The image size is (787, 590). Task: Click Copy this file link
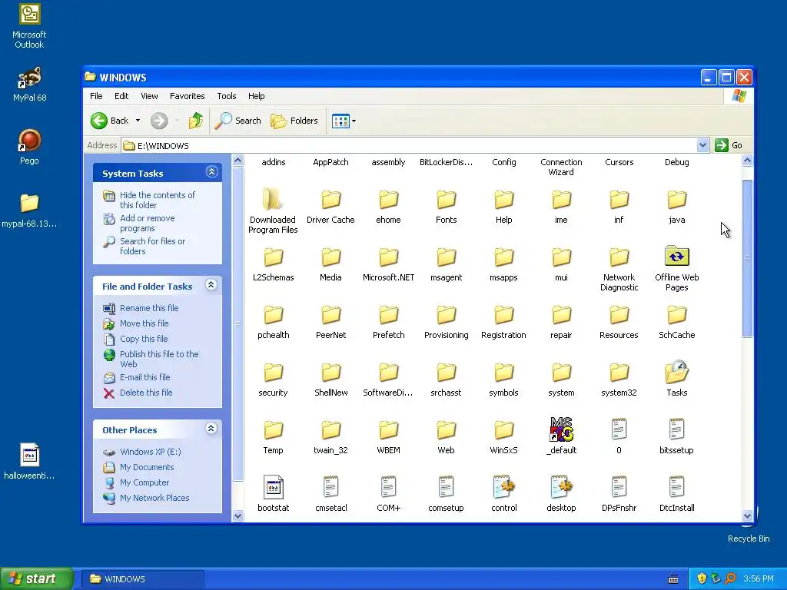coord(144,339)
